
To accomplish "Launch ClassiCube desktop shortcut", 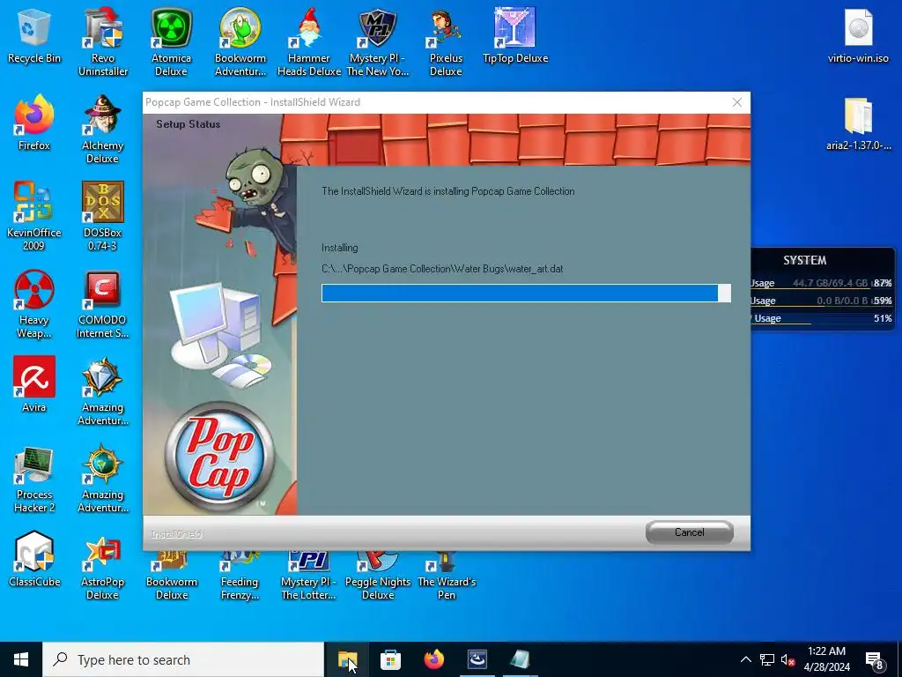I will 34,560.
